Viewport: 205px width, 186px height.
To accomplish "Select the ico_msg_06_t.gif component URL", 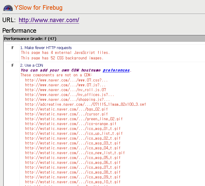I will (73, 162).
